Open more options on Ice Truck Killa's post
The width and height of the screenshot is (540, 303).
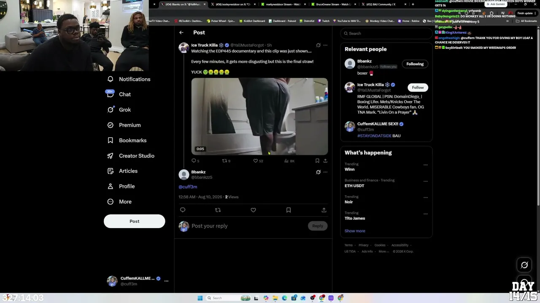coord(325,45)
